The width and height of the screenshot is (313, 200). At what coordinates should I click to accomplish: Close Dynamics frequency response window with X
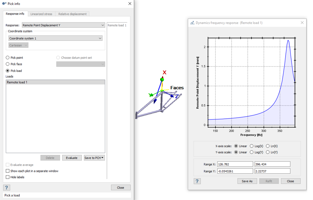tap(302, 23)
